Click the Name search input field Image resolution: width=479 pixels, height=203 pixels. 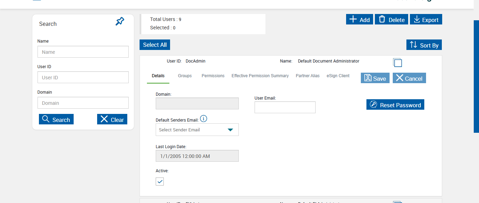(83, 52)
